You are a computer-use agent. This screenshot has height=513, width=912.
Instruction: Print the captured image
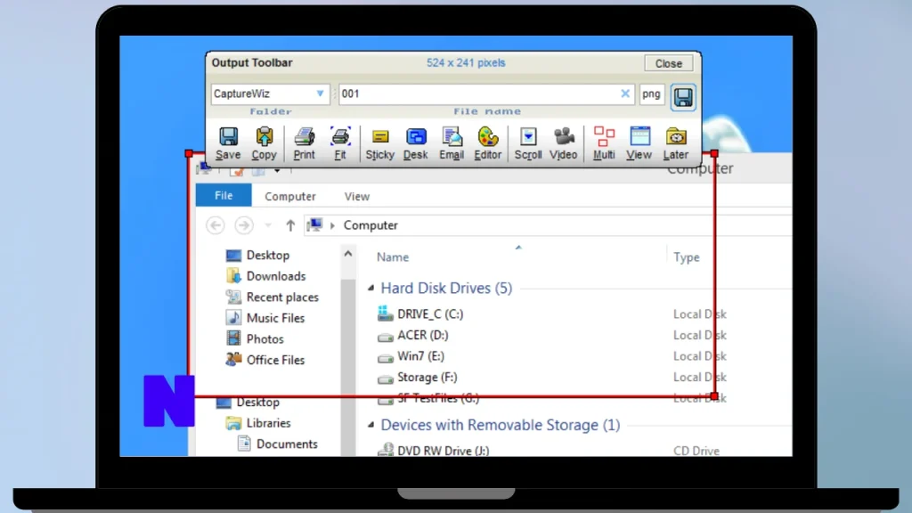tap(304, 143)
